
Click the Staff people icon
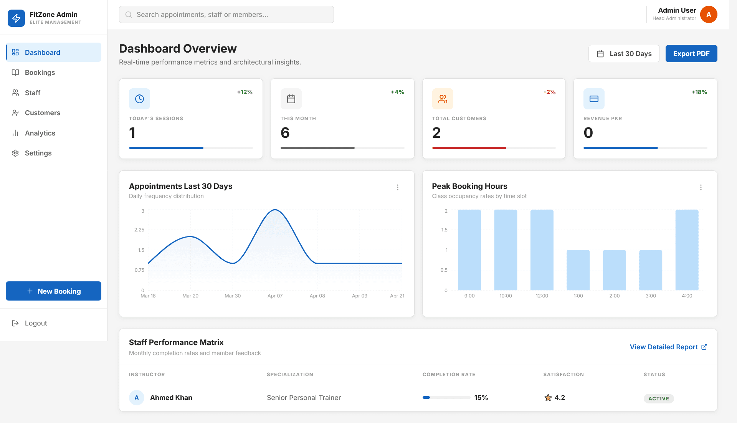pos(15,93)
